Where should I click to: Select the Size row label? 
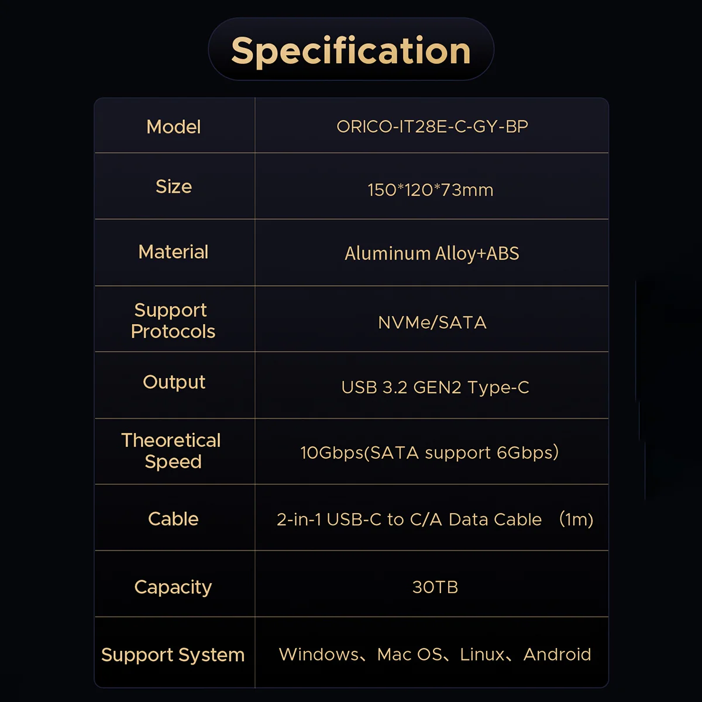coord(174,186)
